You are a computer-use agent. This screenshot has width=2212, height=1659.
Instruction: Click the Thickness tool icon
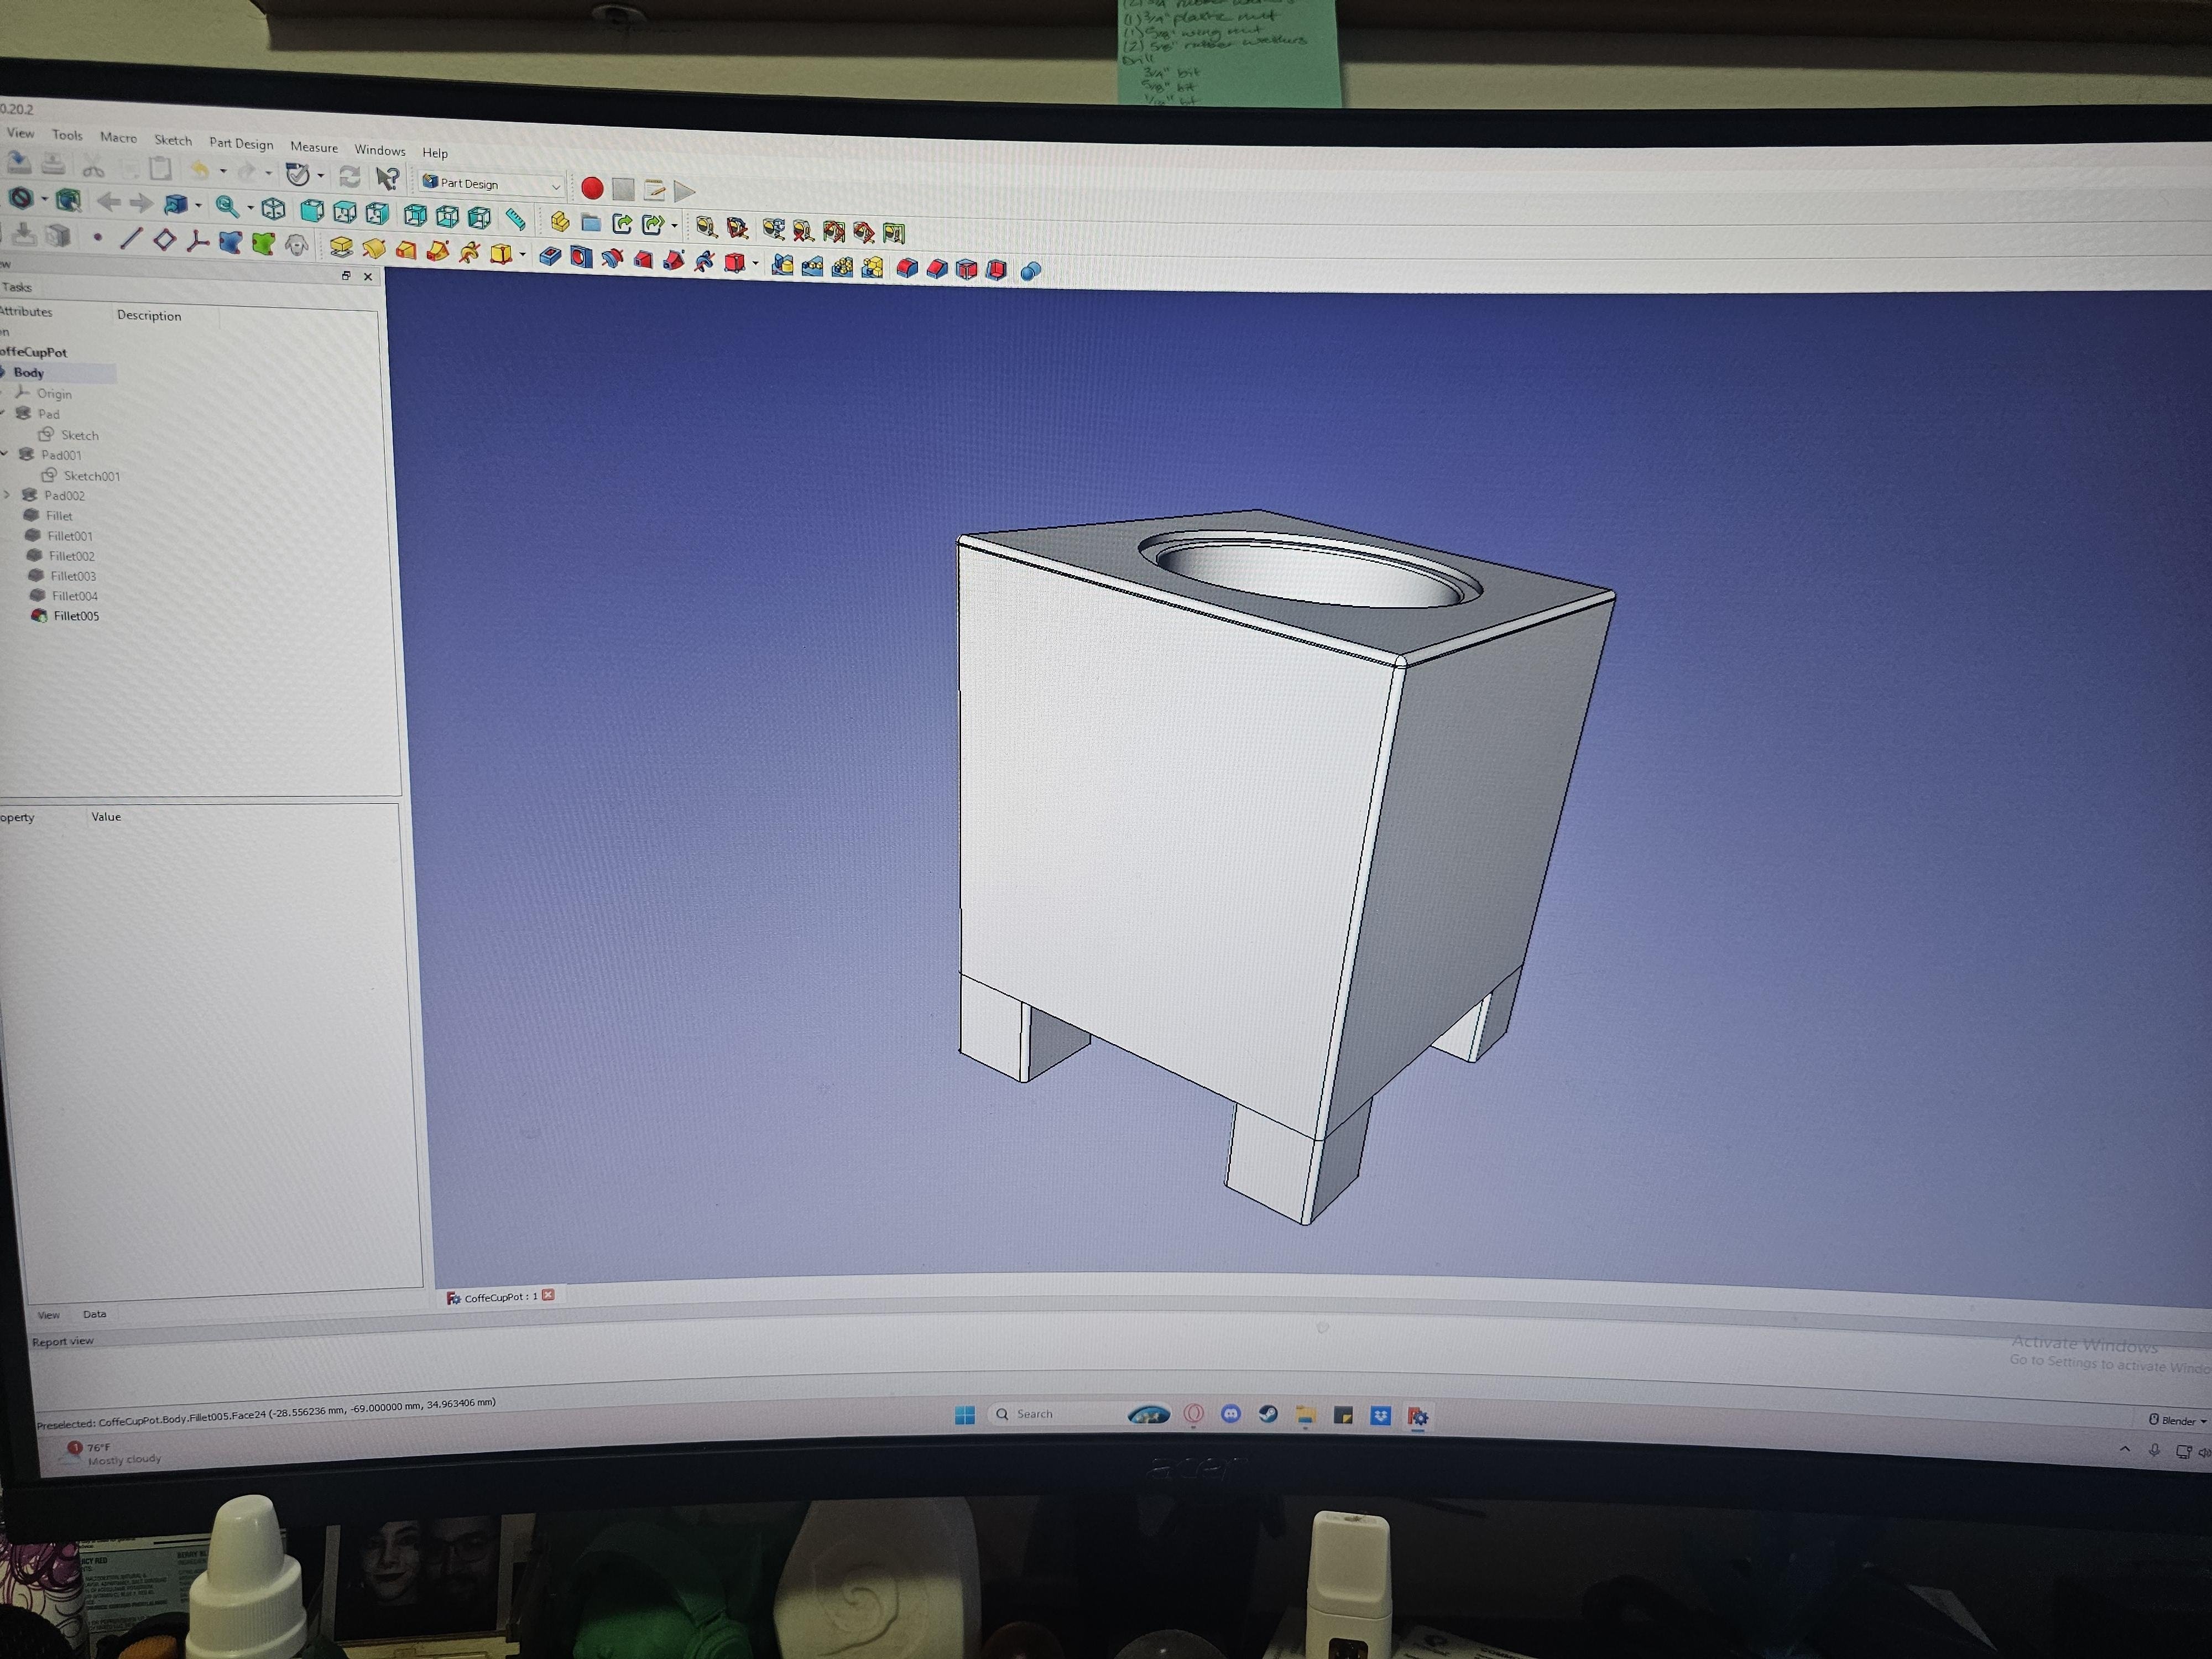point(996,270)
